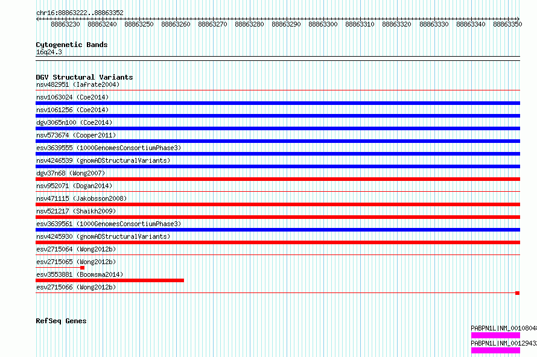
Task: Click ruler position 88863230
Action: 65,24
